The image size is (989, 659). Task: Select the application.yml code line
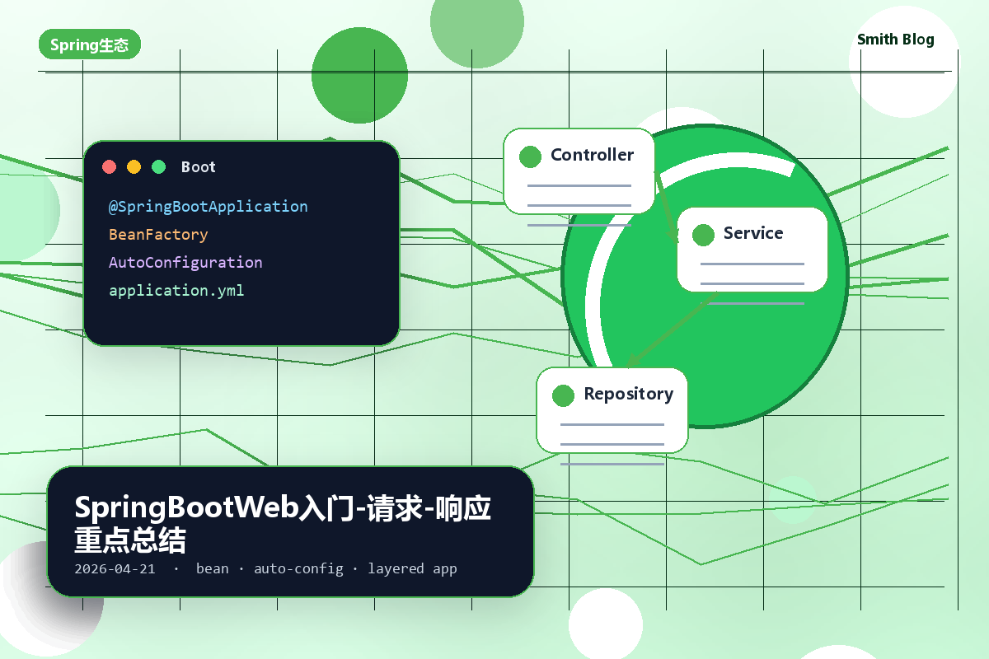coord(176,291)
